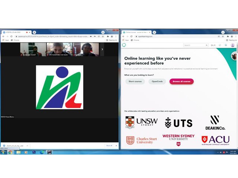
Task: Click UTS logo
Action: (x=178, y=123)
